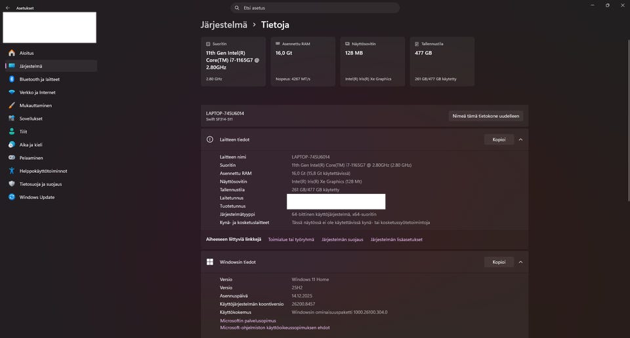Collapse the Laitteen tiedot section chevron
The height and width of the screenshot is (338, 630).
(520, 140)
